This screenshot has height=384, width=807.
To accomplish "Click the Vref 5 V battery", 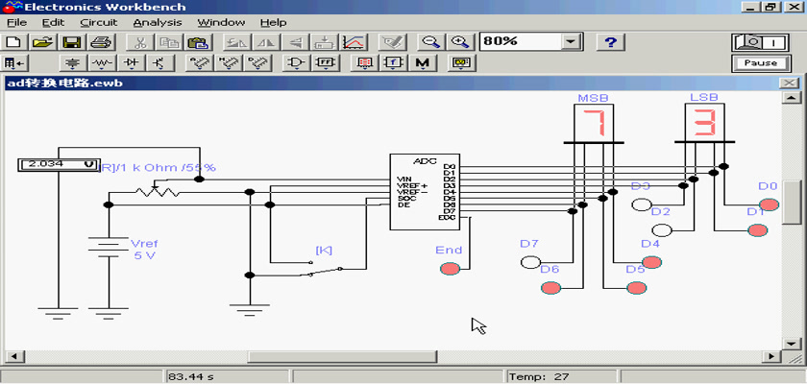I will coord(109,247).
